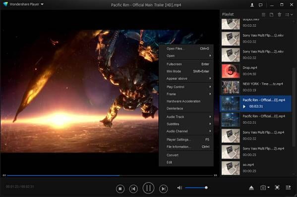Click the highlighted Pacific Rim playlist entry
Image resolution: width=297 pixels, height=197 pixels.
coord(256,103)
